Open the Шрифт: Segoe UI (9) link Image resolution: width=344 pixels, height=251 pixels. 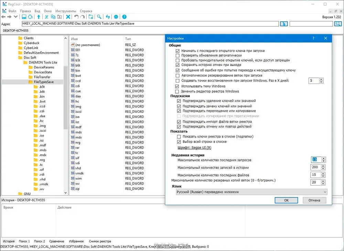click(x=194, y=148)
